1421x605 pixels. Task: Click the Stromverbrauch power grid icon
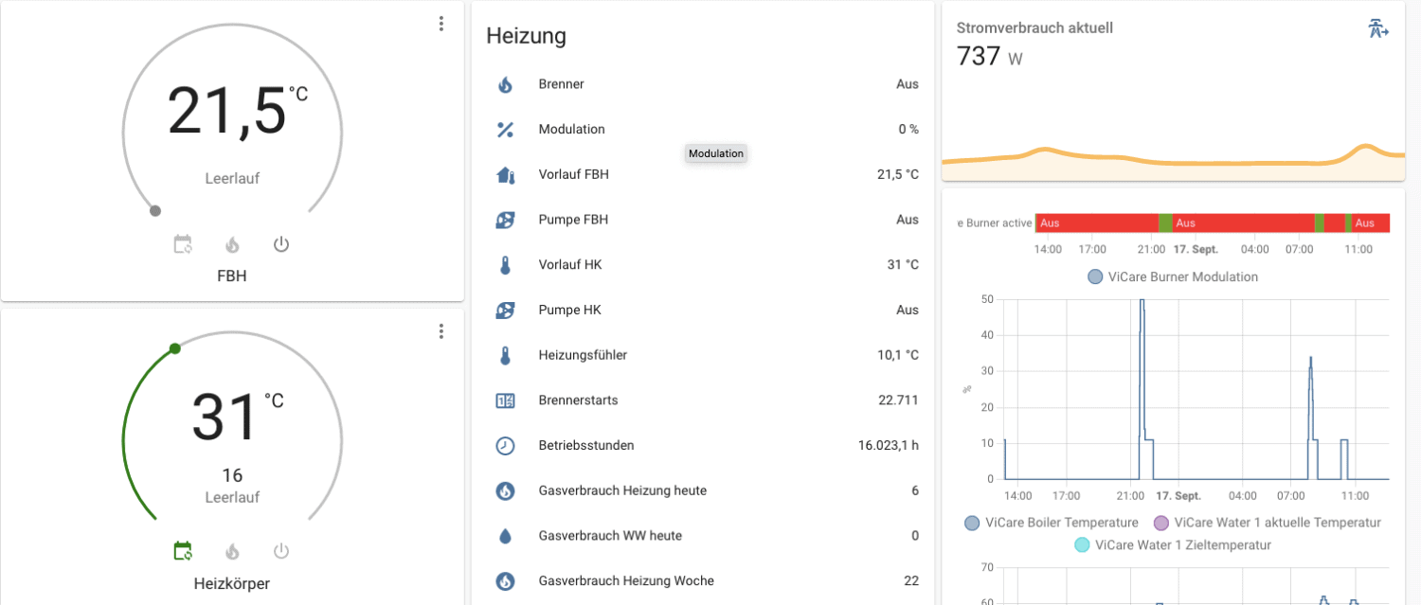[1378, 28]
